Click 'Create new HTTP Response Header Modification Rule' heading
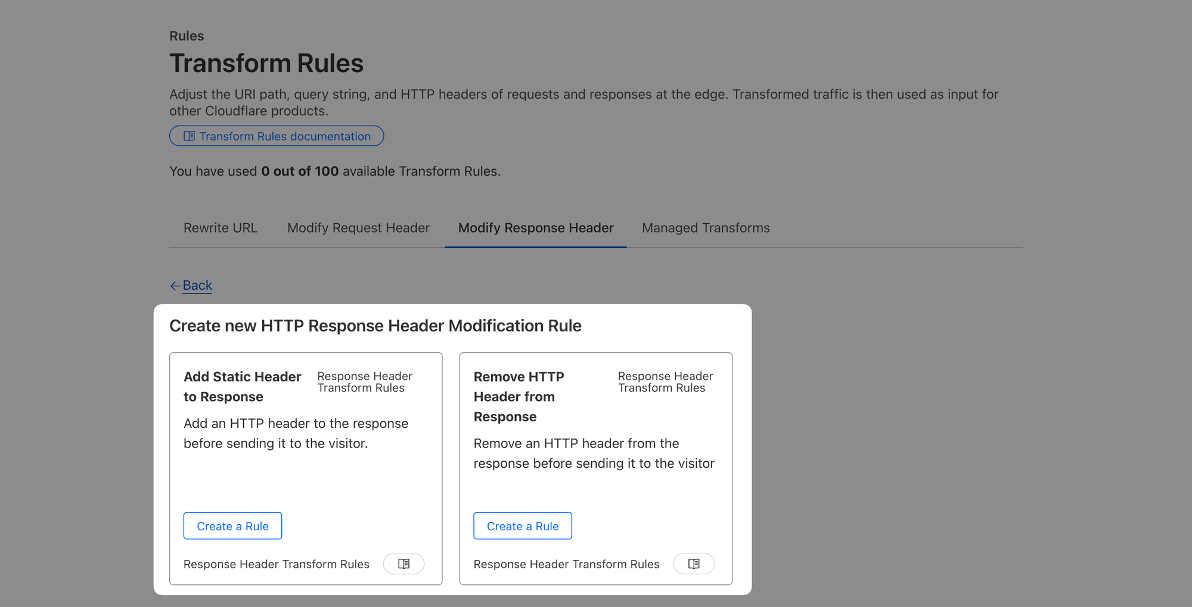This screenshot has width=1192, height=607. tap(375, 326)
